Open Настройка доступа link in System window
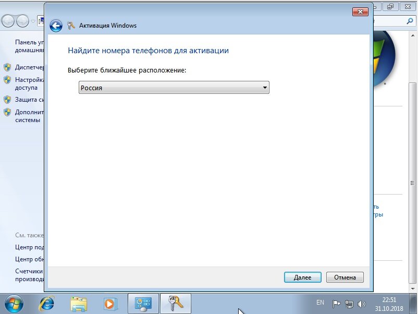 tap(29, 83)
